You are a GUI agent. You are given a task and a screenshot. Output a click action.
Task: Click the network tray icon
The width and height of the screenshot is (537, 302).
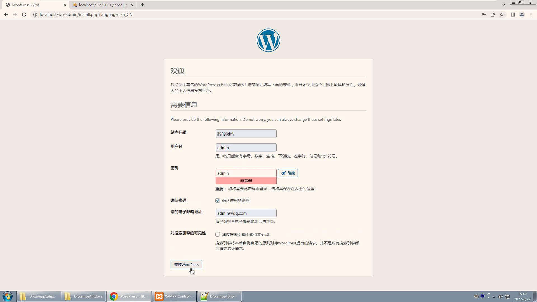click(x=507, y=296)
